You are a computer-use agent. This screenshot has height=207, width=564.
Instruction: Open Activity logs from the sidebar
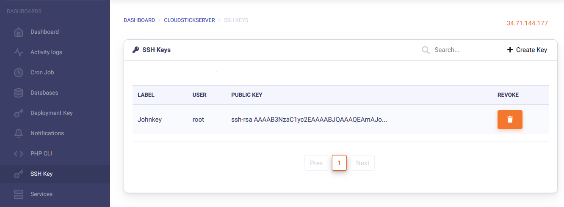[46, 52]
